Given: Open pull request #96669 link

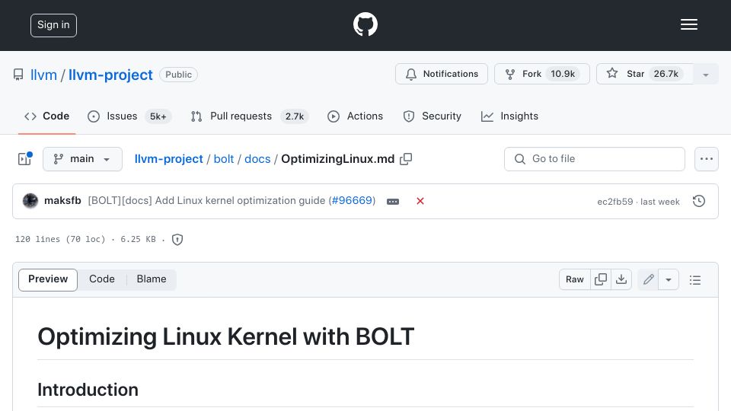Looking at the screenshot, I should pyautogui.click(x=352, y=201).
